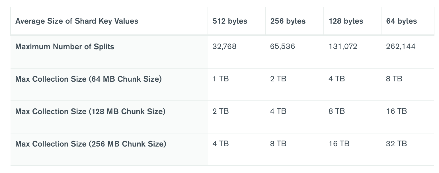The height and width of the screenshot is (173, 439).
Task: Select "Max Collection Size (64 MB Chunk Size)" label
Action: (88, 79)
